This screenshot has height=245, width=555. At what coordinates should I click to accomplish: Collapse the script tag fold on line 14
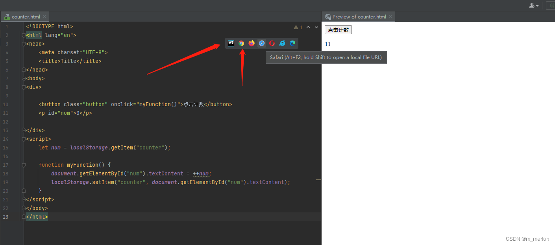point(24,139)
